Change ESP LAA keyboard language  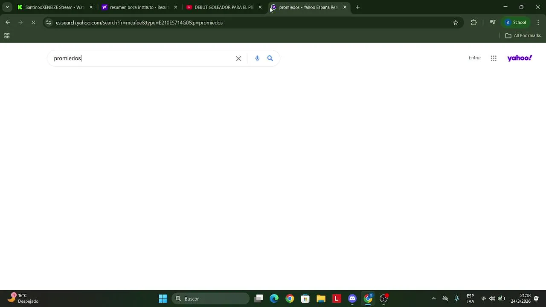[x=470, y=298]
